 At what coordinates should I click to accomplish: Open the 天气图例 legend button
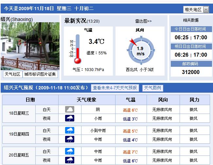tap(152, 88)
